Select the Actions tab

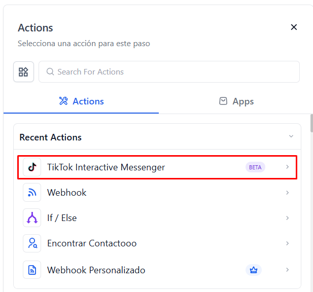[x=81, y=101]
